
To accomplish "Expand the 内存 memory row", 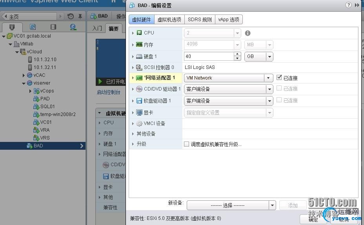I will tap(133, 45).
